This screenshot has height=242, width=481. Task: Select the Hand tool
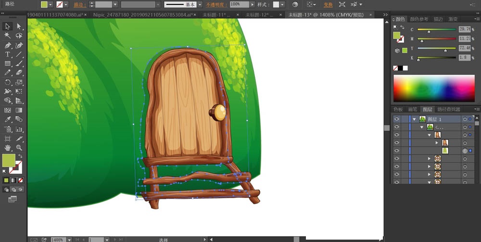(7, 148)
